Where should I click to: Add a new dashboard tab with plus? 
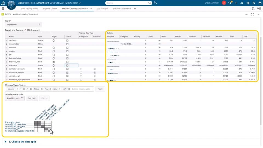pyautogui.click(x=135, y=8)
